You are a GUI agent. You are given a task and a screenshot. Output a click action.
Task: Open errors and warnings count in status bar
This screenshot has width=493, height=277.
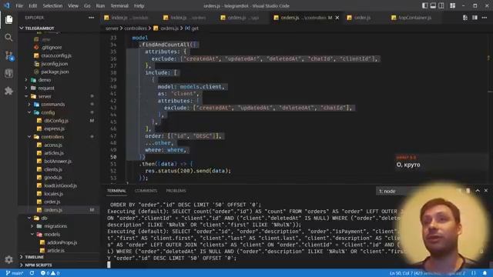click(x=50, y=273)
